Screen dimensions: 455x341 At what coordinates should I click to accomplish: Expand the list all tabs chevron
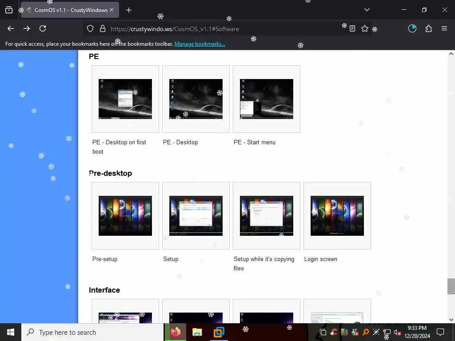[x=367, y=10]
